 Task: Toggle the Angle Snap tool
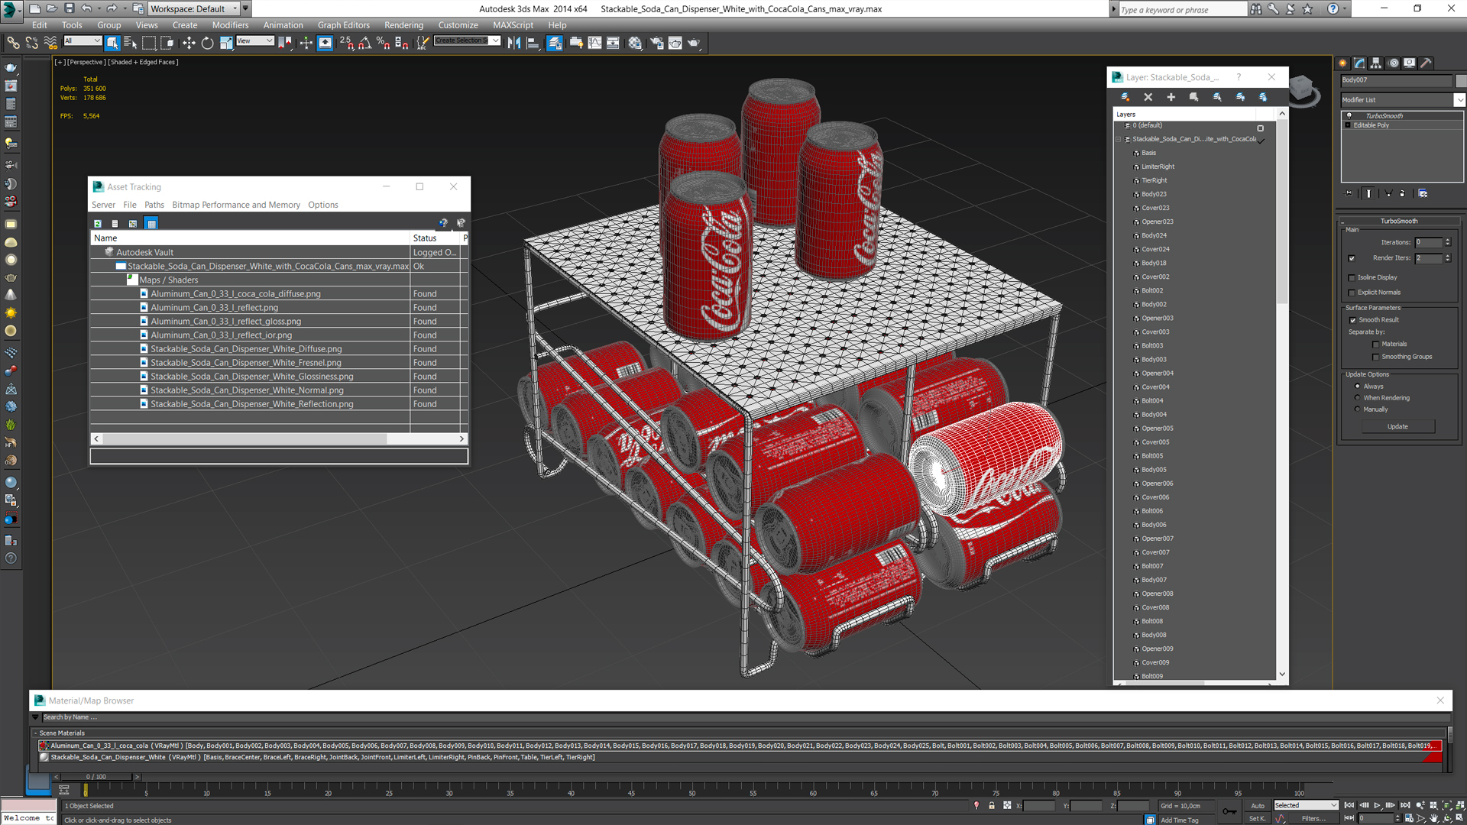pyautogui.click(x=365, y=43)
